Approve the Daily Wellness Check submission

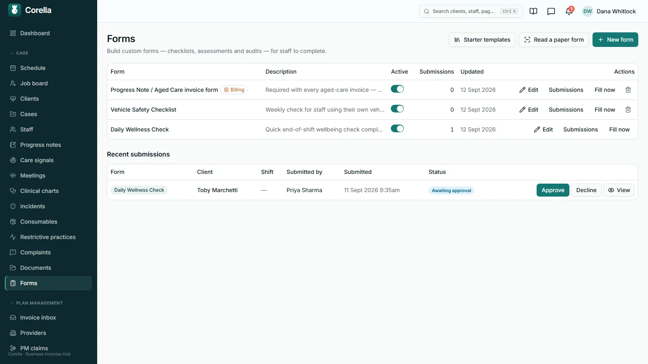pyautogui.click(x=553, y=190)
